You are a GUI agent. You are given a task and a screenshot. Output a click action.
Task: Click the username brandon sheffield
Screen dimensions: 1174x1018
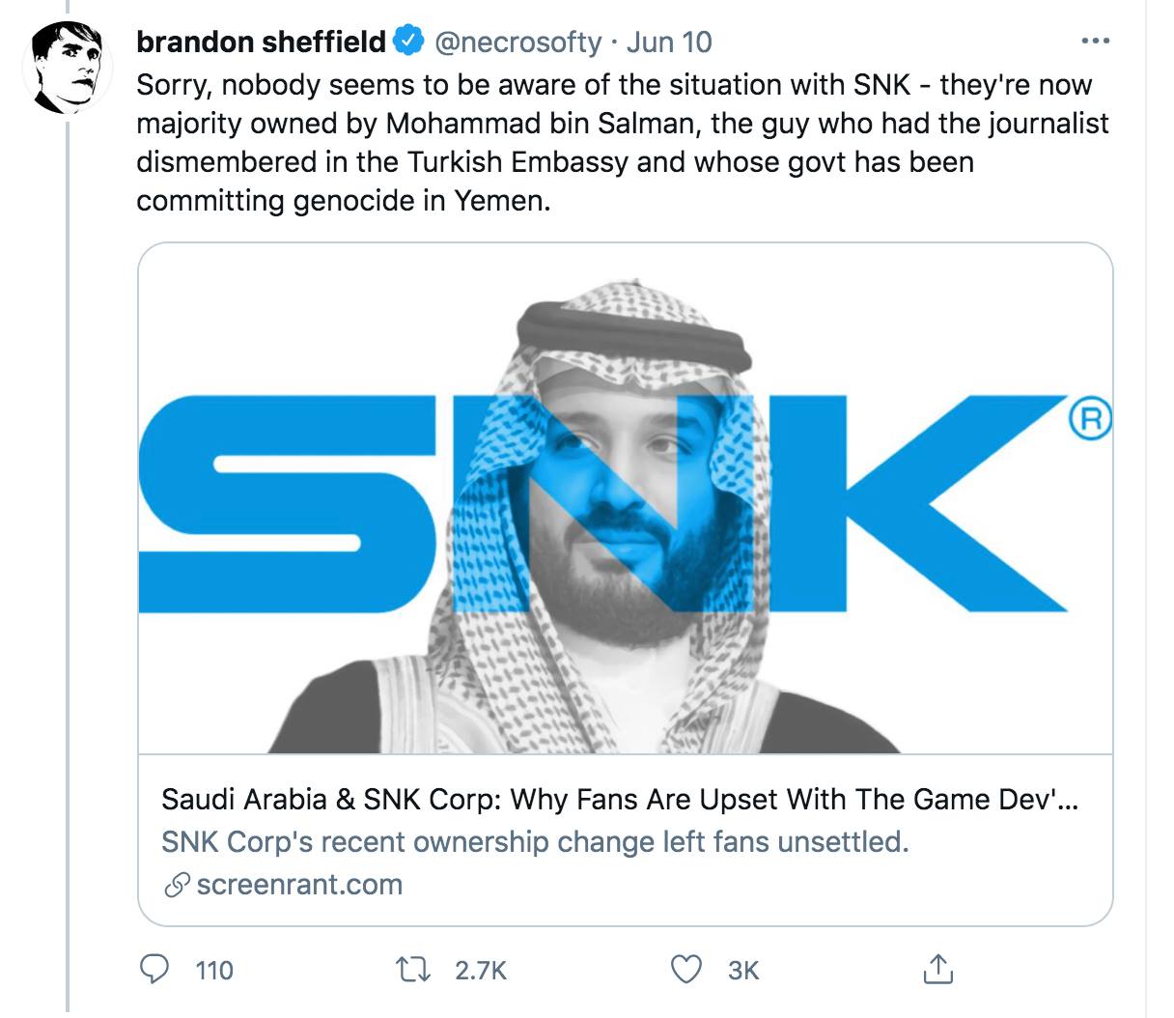tap(261, 41)
